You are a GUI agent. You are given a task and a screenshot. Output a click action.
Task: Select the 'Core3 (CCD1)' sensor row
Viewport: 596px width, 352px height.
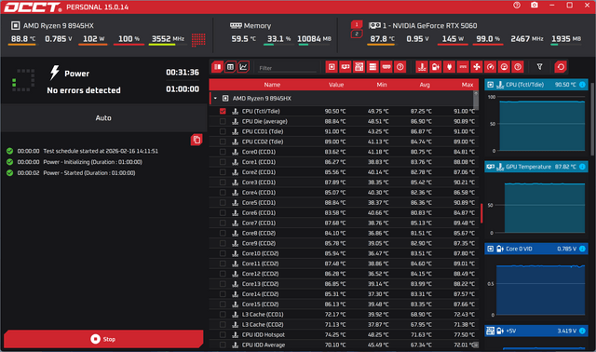(x=344, y=183)
